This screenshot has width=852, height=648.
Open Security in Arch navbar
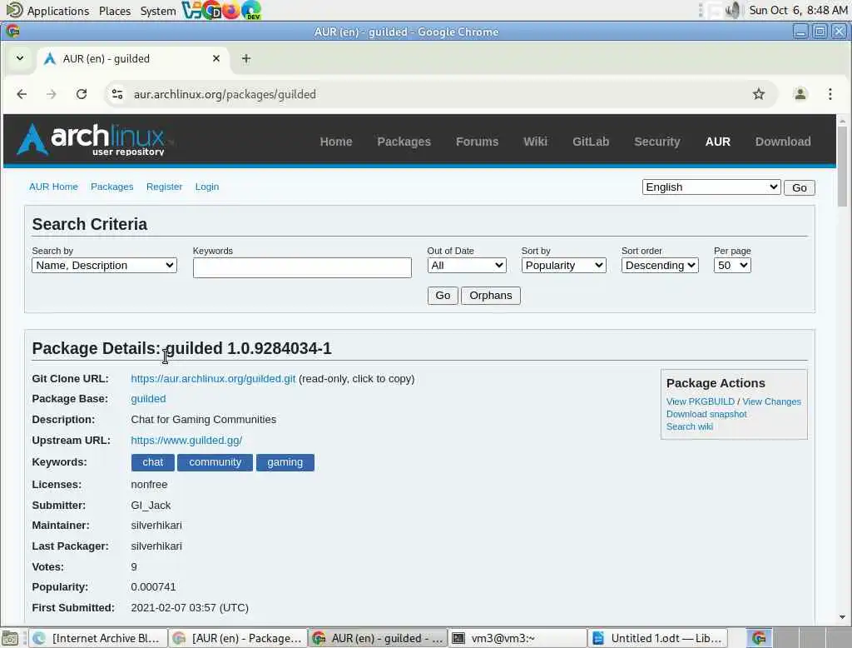tap(657, 142)
